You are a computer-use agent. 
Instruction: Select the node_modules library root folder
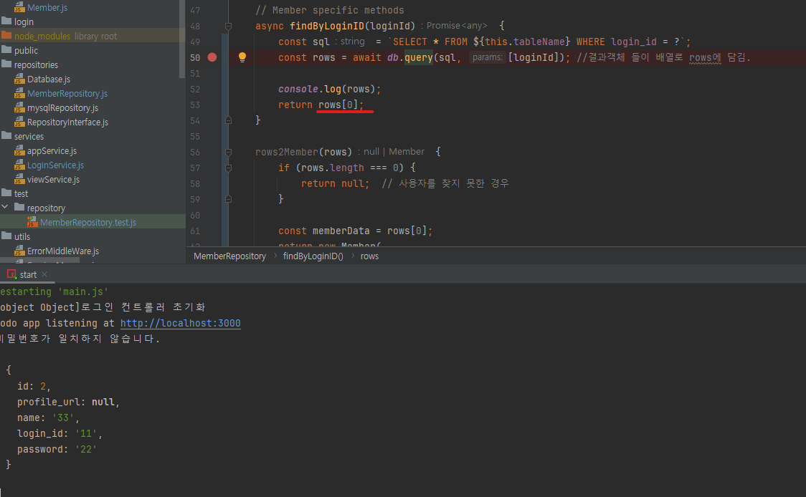click(65, 36)
